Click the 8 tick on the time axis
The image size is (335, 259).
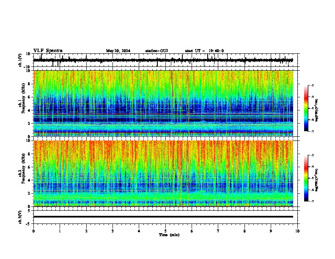pyautogui.click(x=244, y=231)
